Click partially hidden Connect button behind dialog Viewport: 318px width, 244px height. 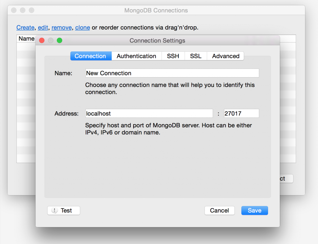[286, 179]
